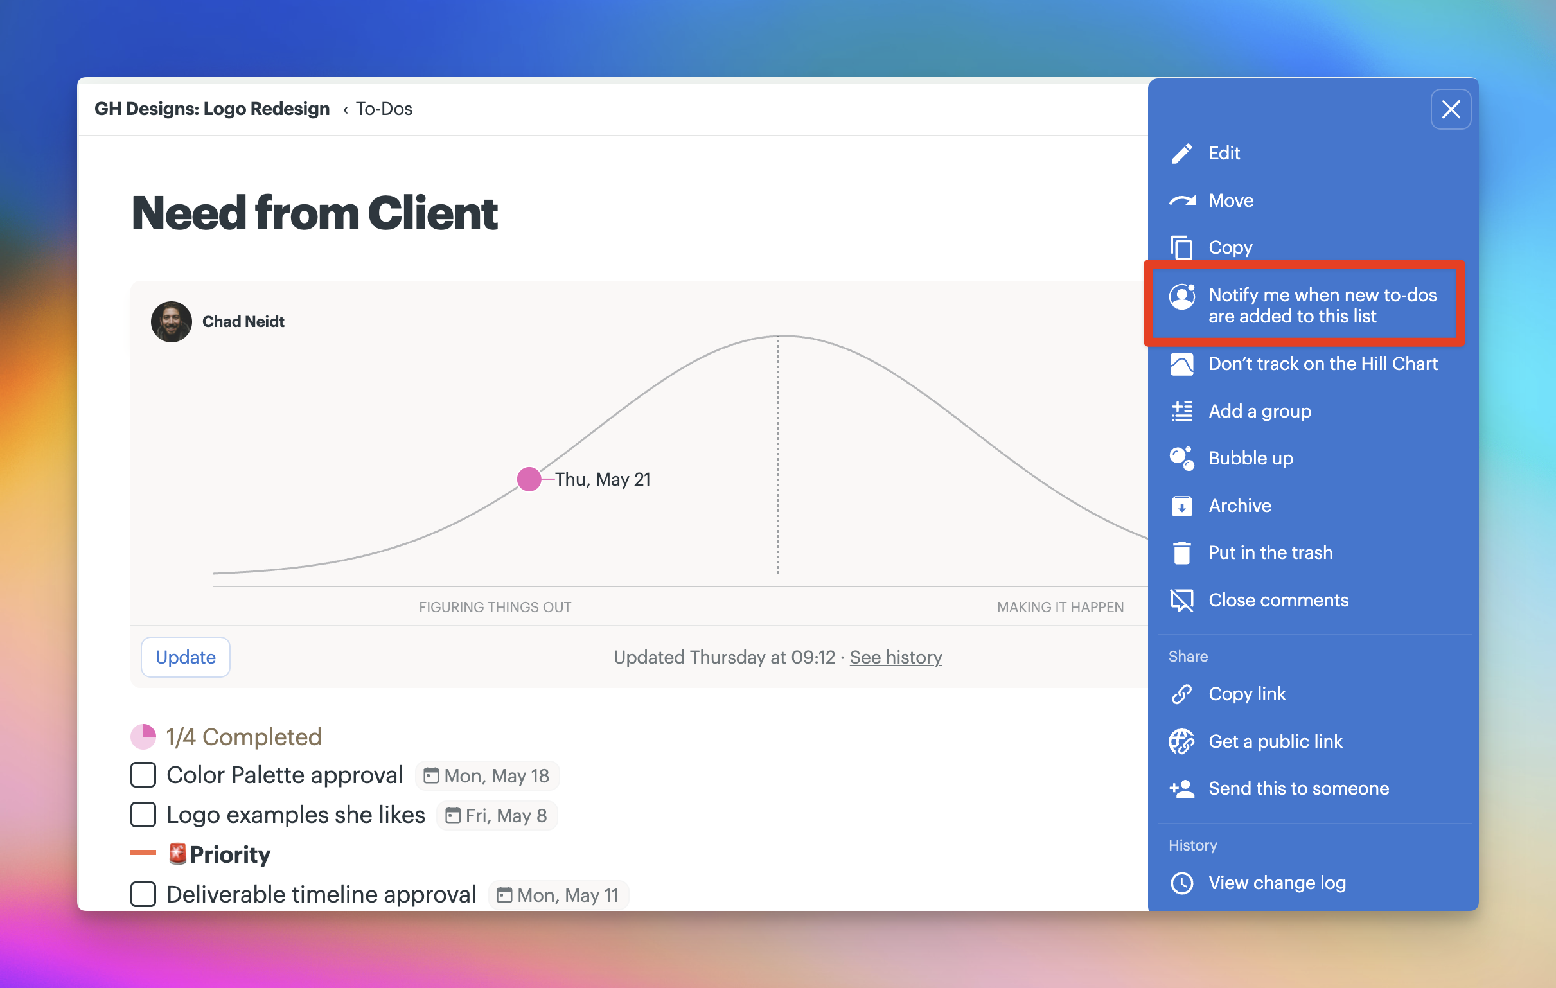The width and height of the screenshot is (1556, 988).
Task: Close the options menu with X
Action: (1451, 109)
